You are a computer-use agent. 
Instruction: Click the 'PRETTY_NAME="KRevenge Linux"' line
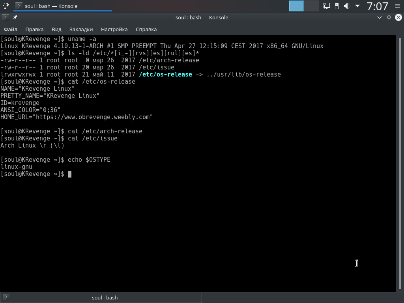click(x=50, y=96)
